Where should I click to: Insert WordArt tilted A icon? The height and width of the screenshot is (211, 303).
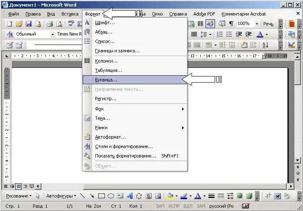130,196
